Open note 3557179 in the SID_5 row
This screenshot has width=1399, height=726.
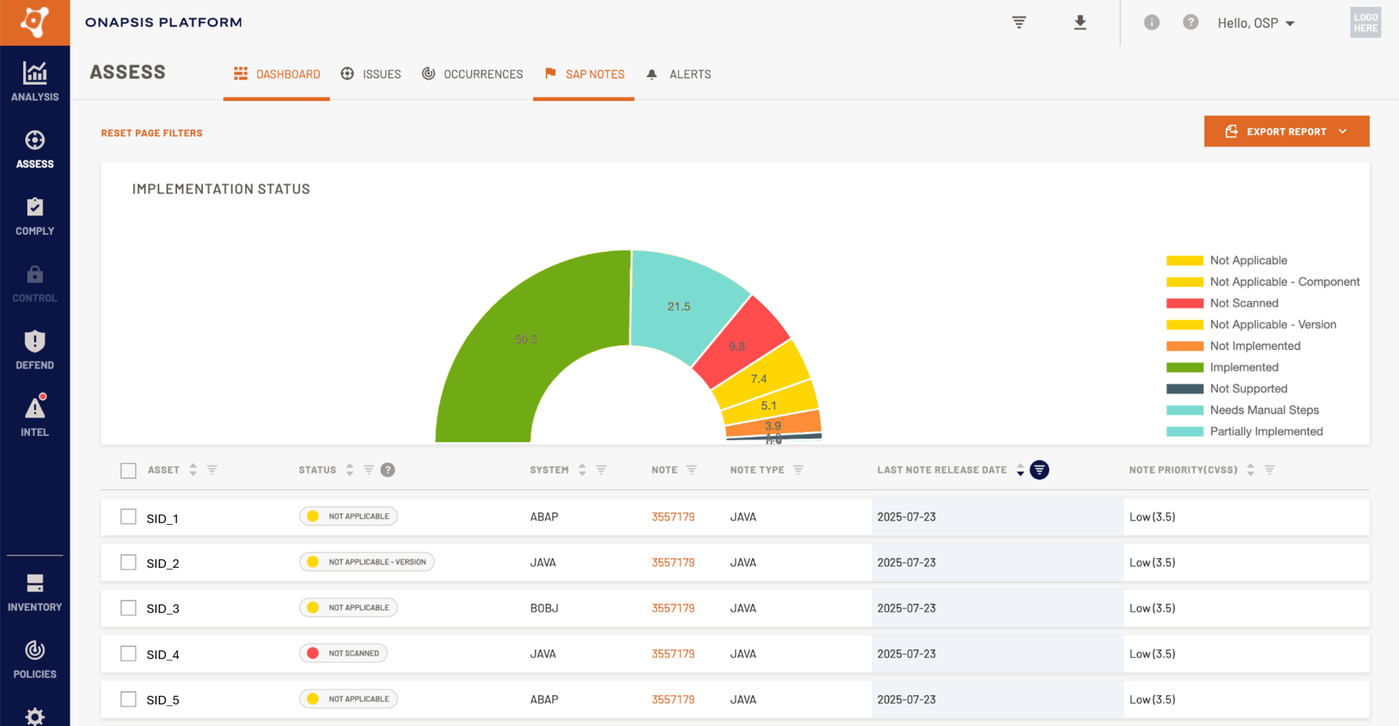point(673,699)
